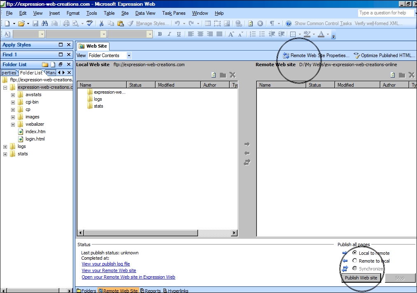Click the Type a question for help box

click(386, 13)
